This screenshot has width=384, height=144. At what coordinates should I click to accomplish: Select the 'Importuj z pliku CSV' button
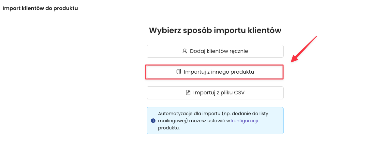[x=215, y=93]
